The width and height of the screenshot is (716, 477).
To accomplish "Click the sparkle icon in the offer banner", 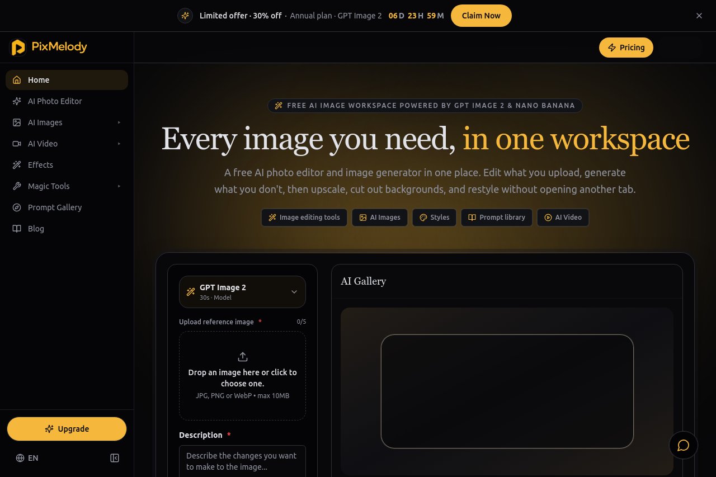I will (x=185, y=16).
